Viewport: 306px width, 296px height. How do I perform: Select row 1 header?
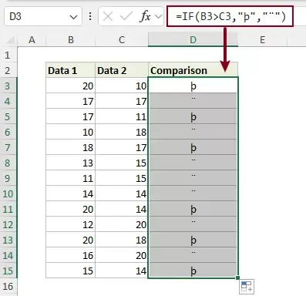[8, 55]
